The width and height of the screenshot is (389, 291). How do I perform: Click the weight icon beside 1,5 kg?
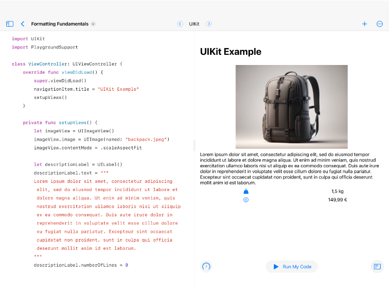tap(246, 192)
